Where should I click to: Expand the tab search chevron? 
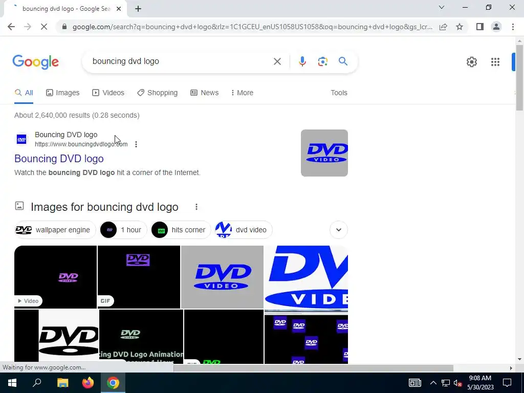(442, 7)
